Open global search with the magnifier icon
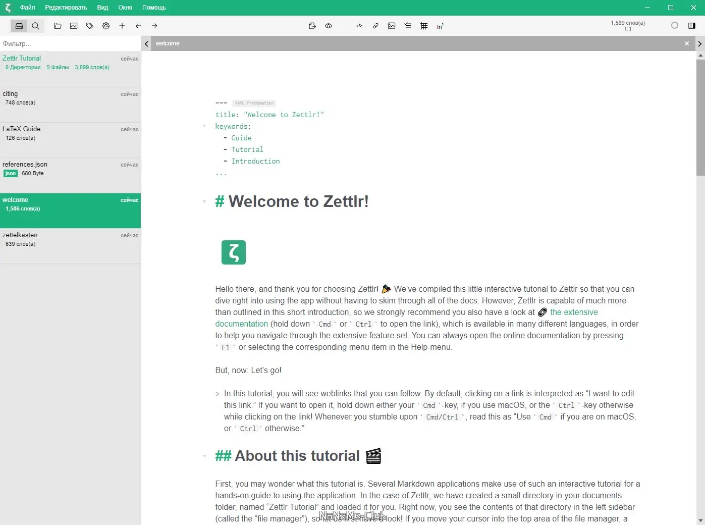This screenshot has width=705, height=525. coord(35,26)
